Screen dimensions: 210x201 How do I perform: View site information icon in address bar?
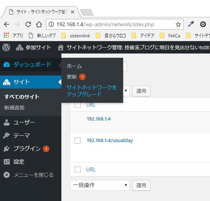51,24
